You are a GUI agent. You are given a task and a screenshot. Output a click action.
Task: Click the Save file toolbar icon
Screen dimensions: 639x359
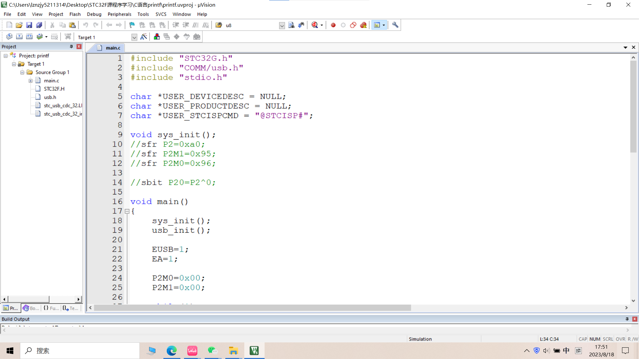(x=29, y=25)
